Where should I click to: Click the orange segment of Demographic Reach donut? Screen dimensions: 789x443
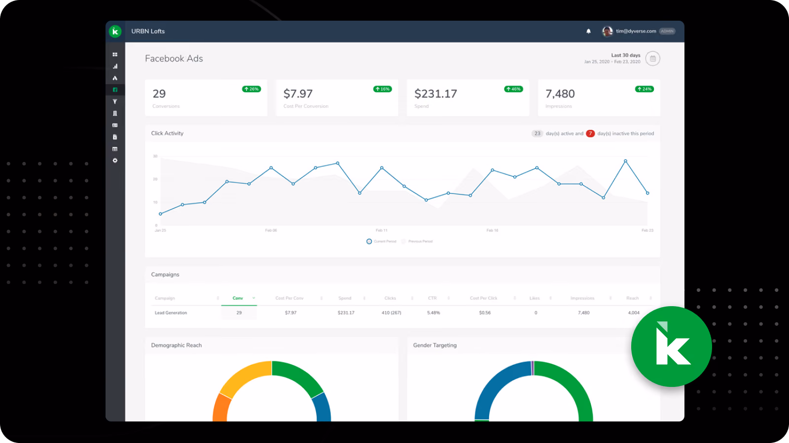pyautogui.click(x=221, y=409)
